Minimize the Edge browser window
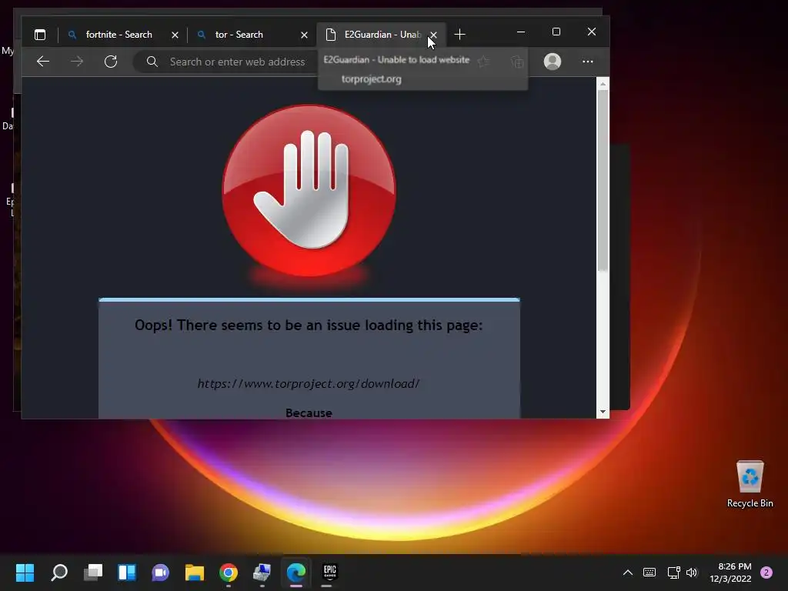 (x=521, y=32)
